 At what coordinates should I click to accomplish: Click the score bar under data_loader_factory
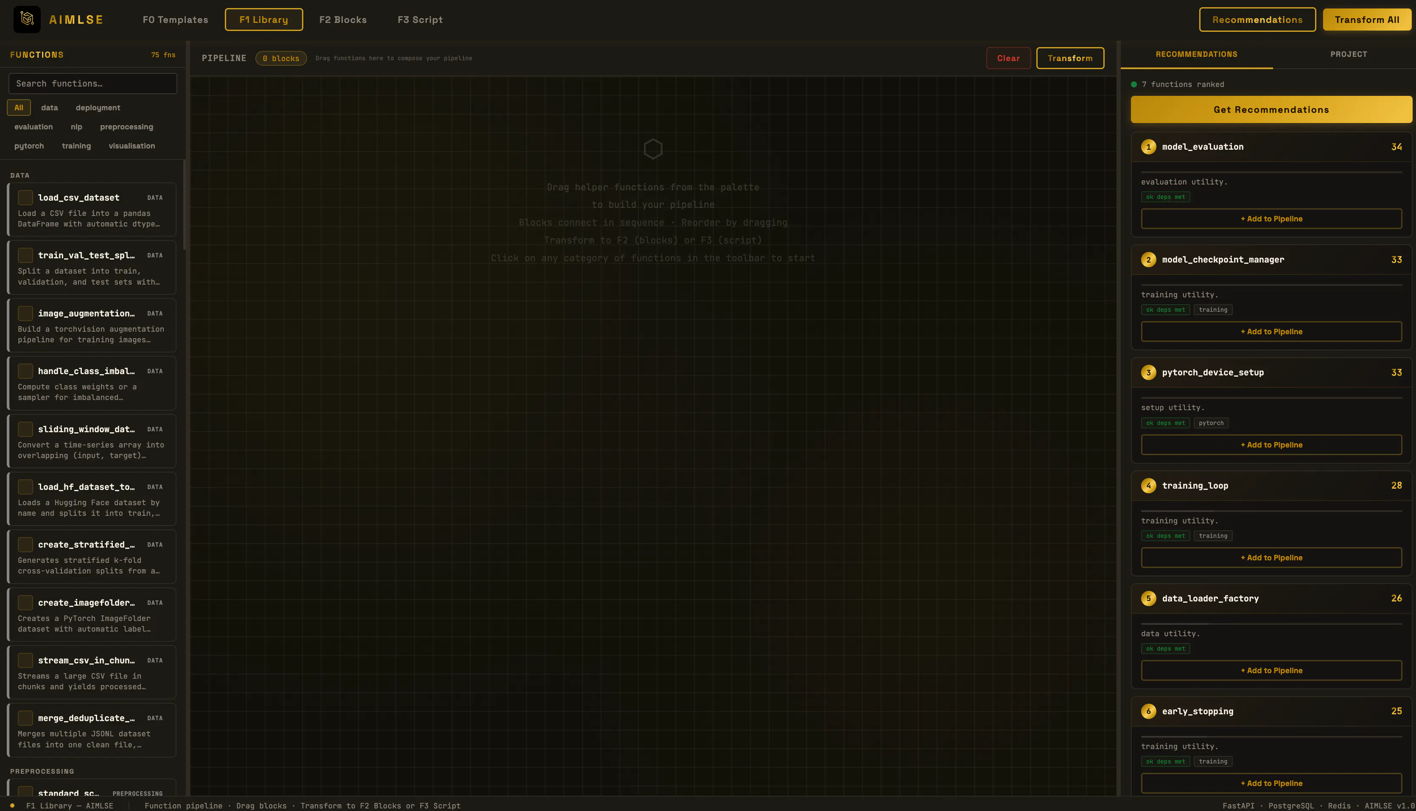[x=1271, y=624]
